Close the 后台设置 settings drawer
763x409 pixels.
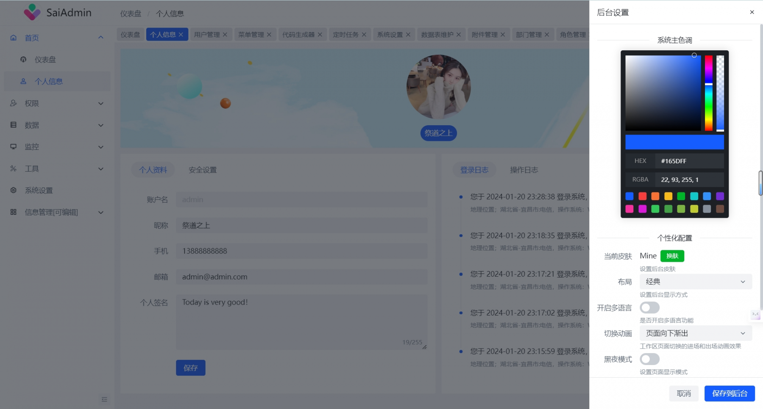coord(752,12)
